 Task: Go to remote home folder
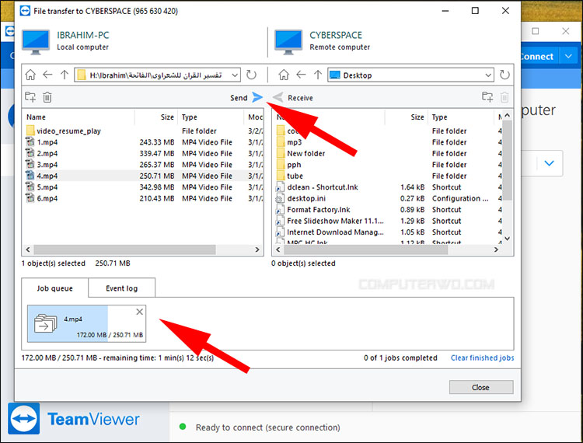[284, 75]
